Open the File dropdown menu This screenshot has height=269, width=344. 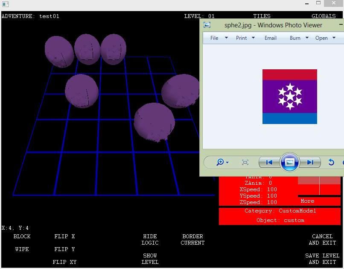point(218,38)
